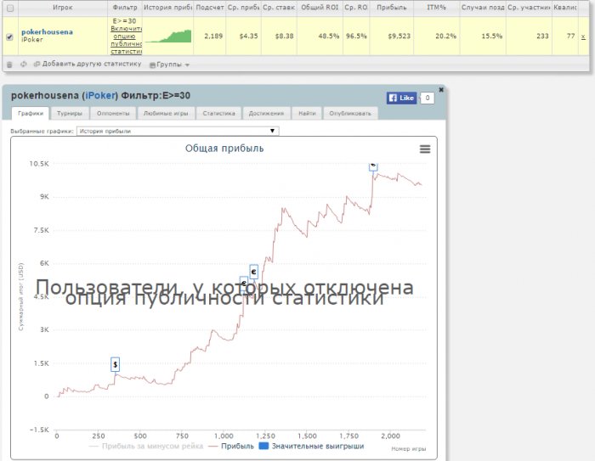
Task: Click the refresh statistics icon
Action: point(24,64)
